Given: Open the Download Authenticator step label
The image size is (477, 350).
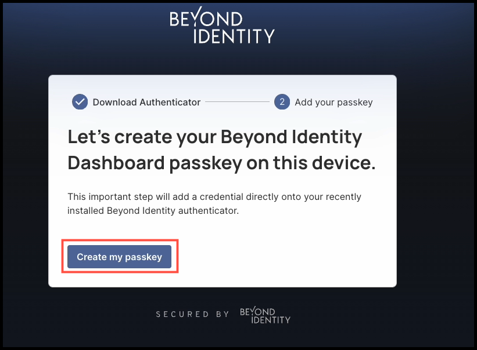Looking at the screenshot, I should (x=146, y=102).
